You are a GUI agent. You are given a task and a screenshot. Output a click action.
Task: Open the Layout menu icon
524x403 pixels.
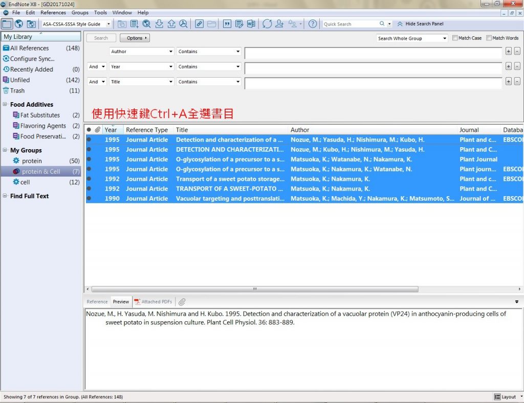pos(497,397)
